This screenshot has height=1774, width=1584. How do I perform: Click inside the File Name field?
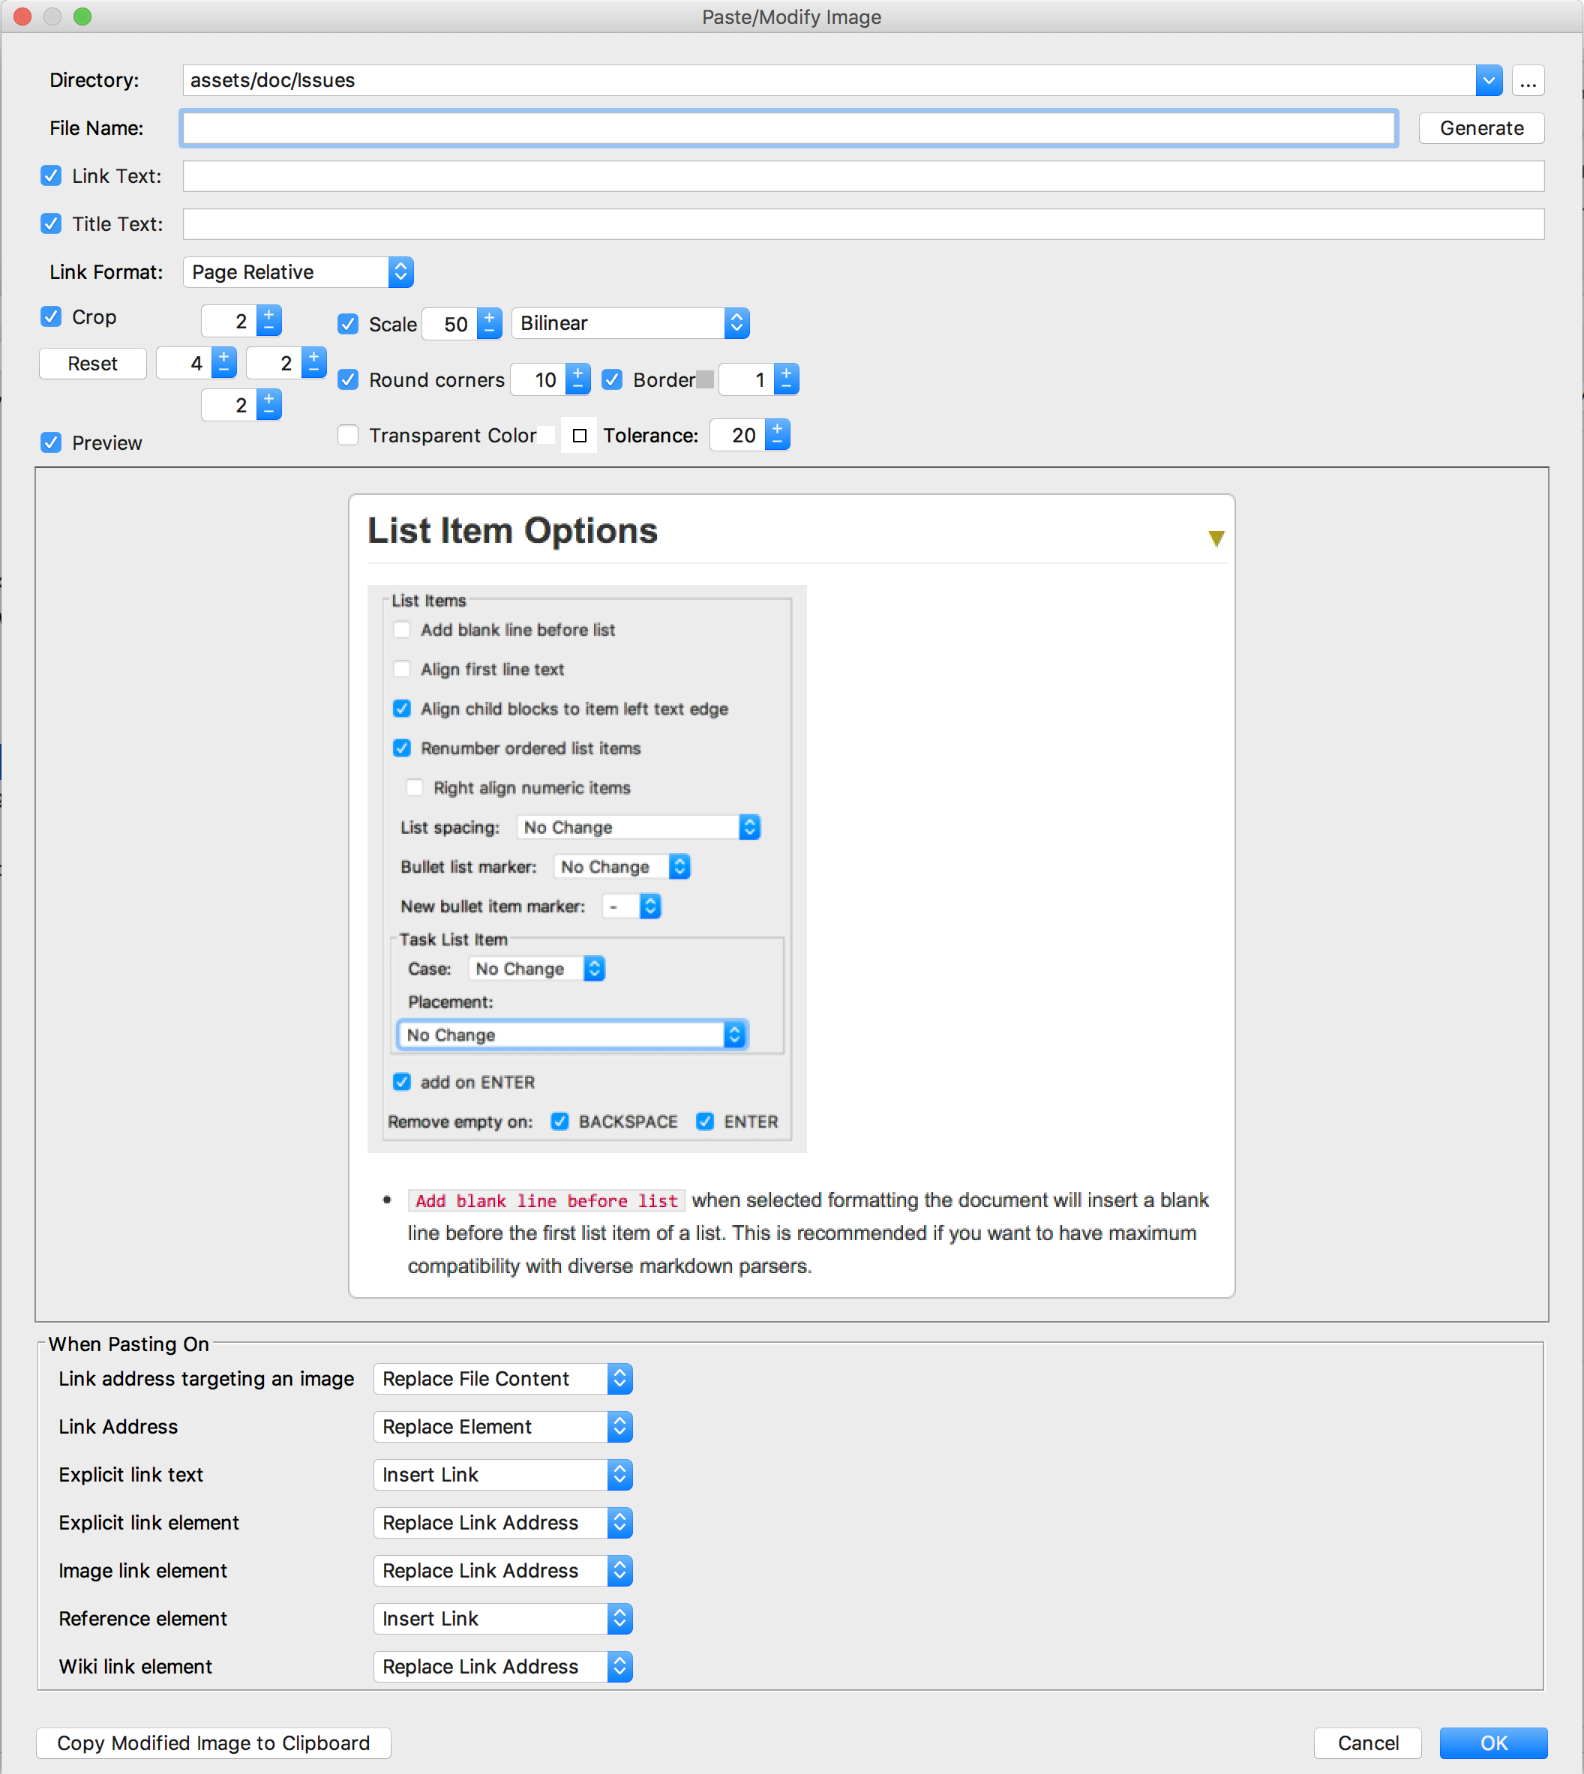pyautogui.click(x=783, y=128)
